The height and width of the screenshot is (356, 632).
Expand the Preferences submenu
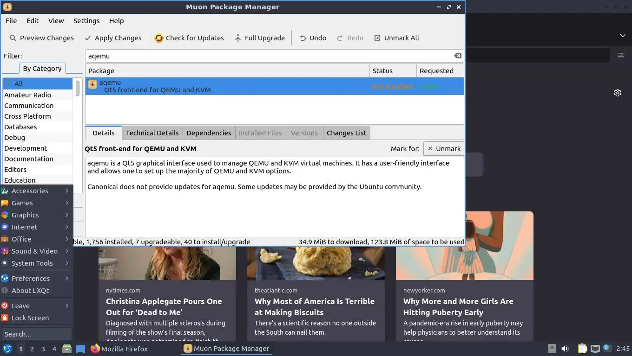36,279
